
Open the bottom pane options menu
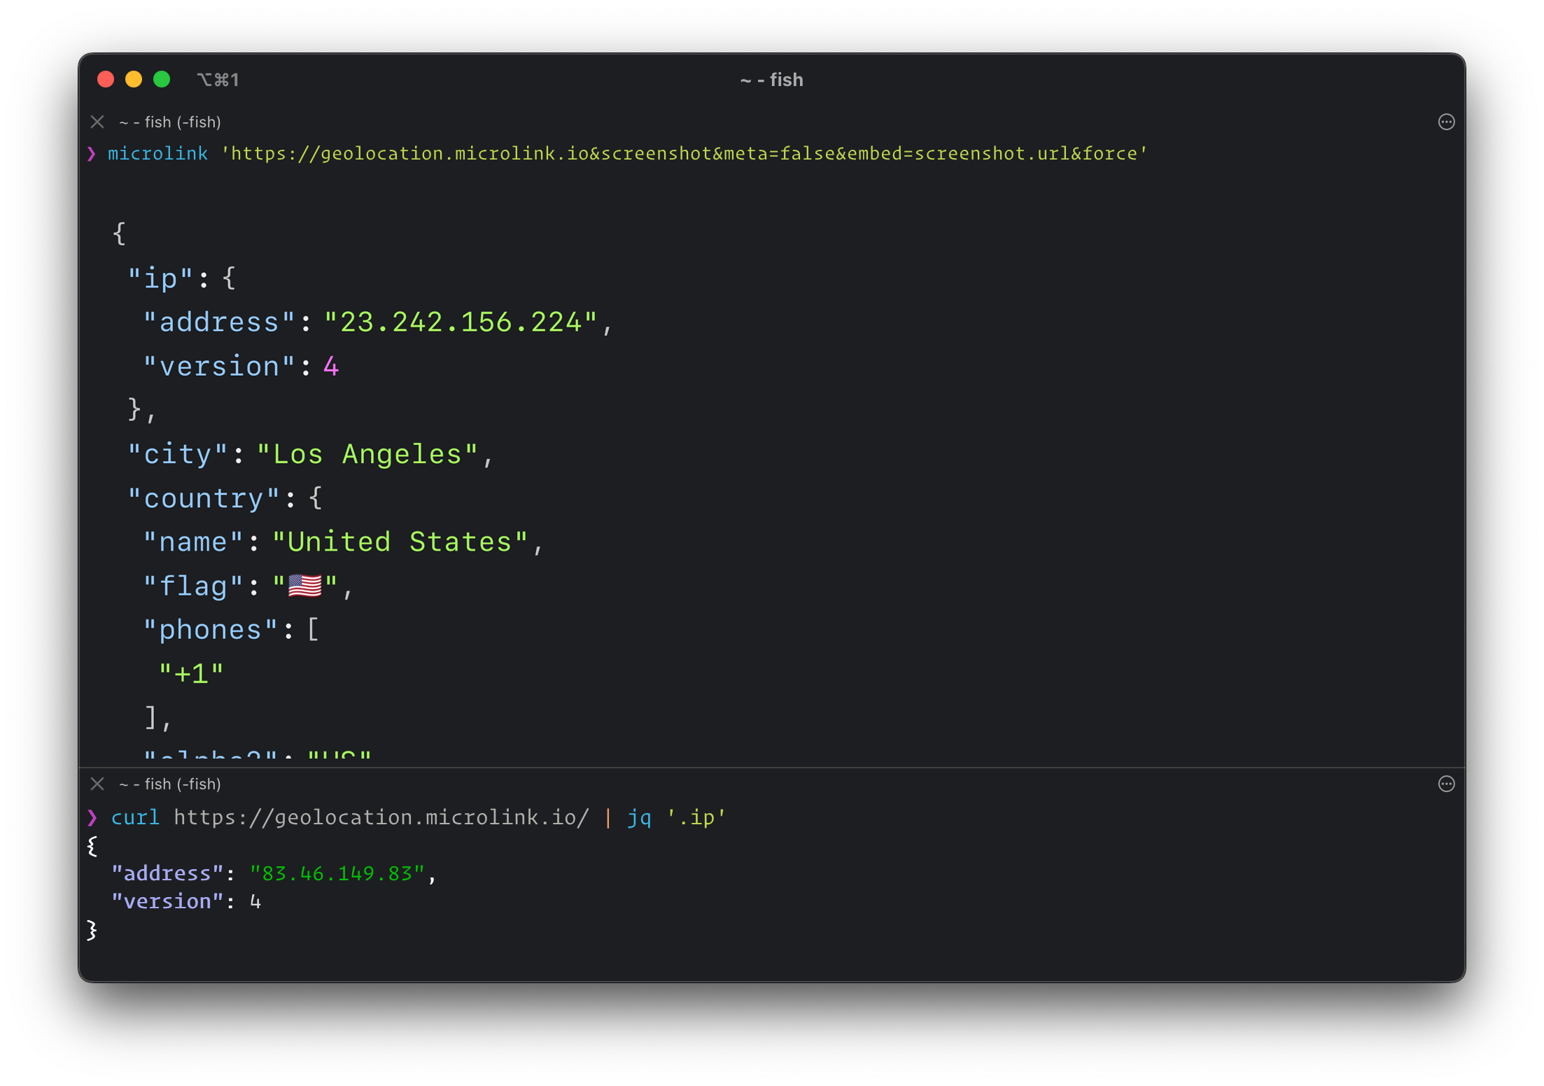pyautogui.click(x=1446, y=784)
